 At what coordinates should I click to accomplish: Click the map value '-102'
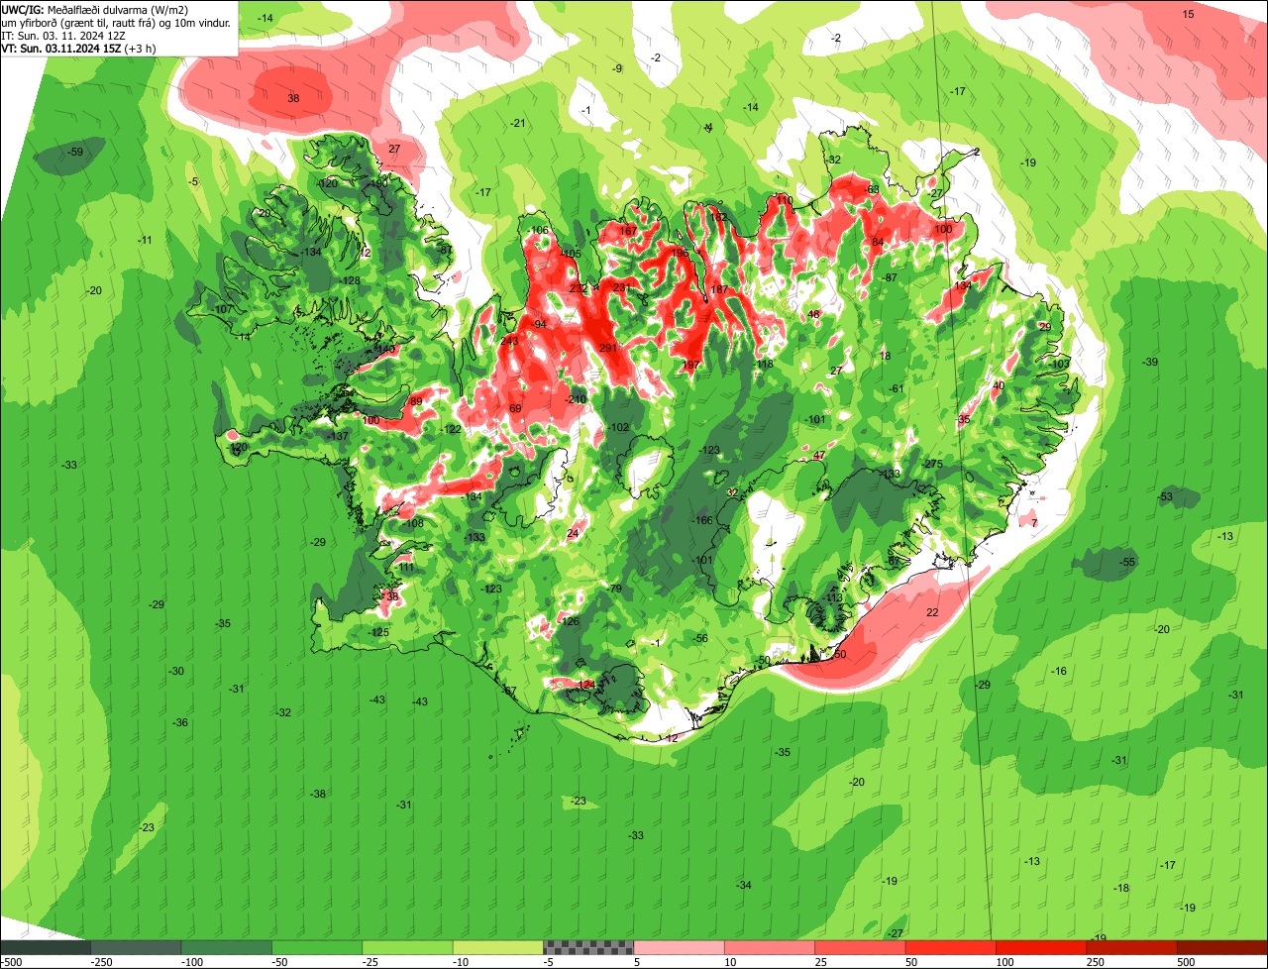(x=618, y=427)
